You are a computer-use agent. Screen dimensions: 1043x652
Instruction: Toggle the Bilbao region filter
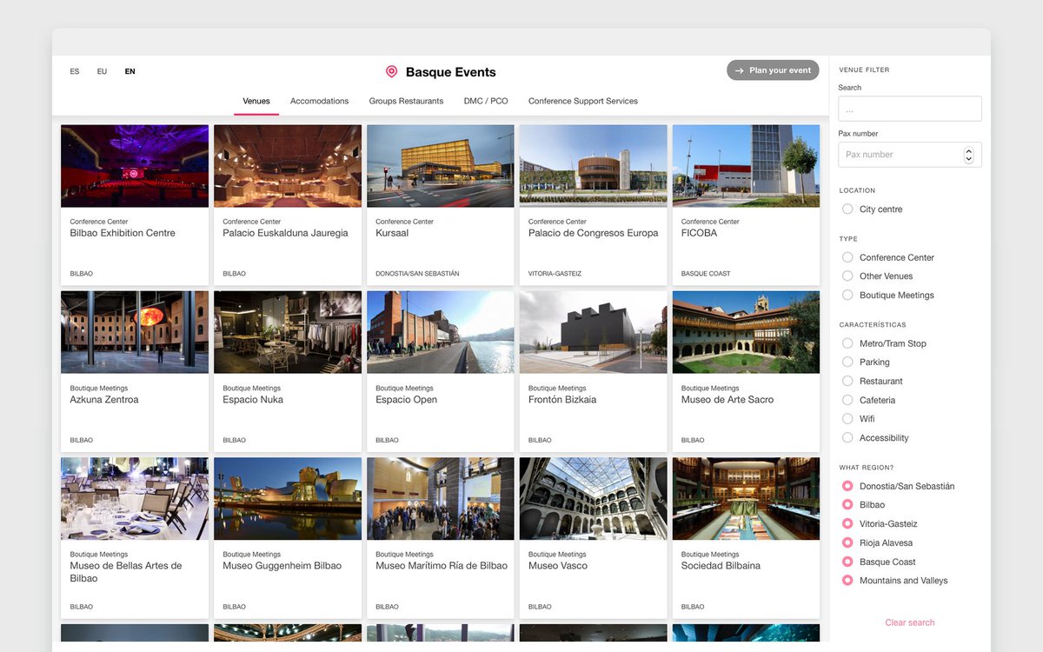pos(864,505)
